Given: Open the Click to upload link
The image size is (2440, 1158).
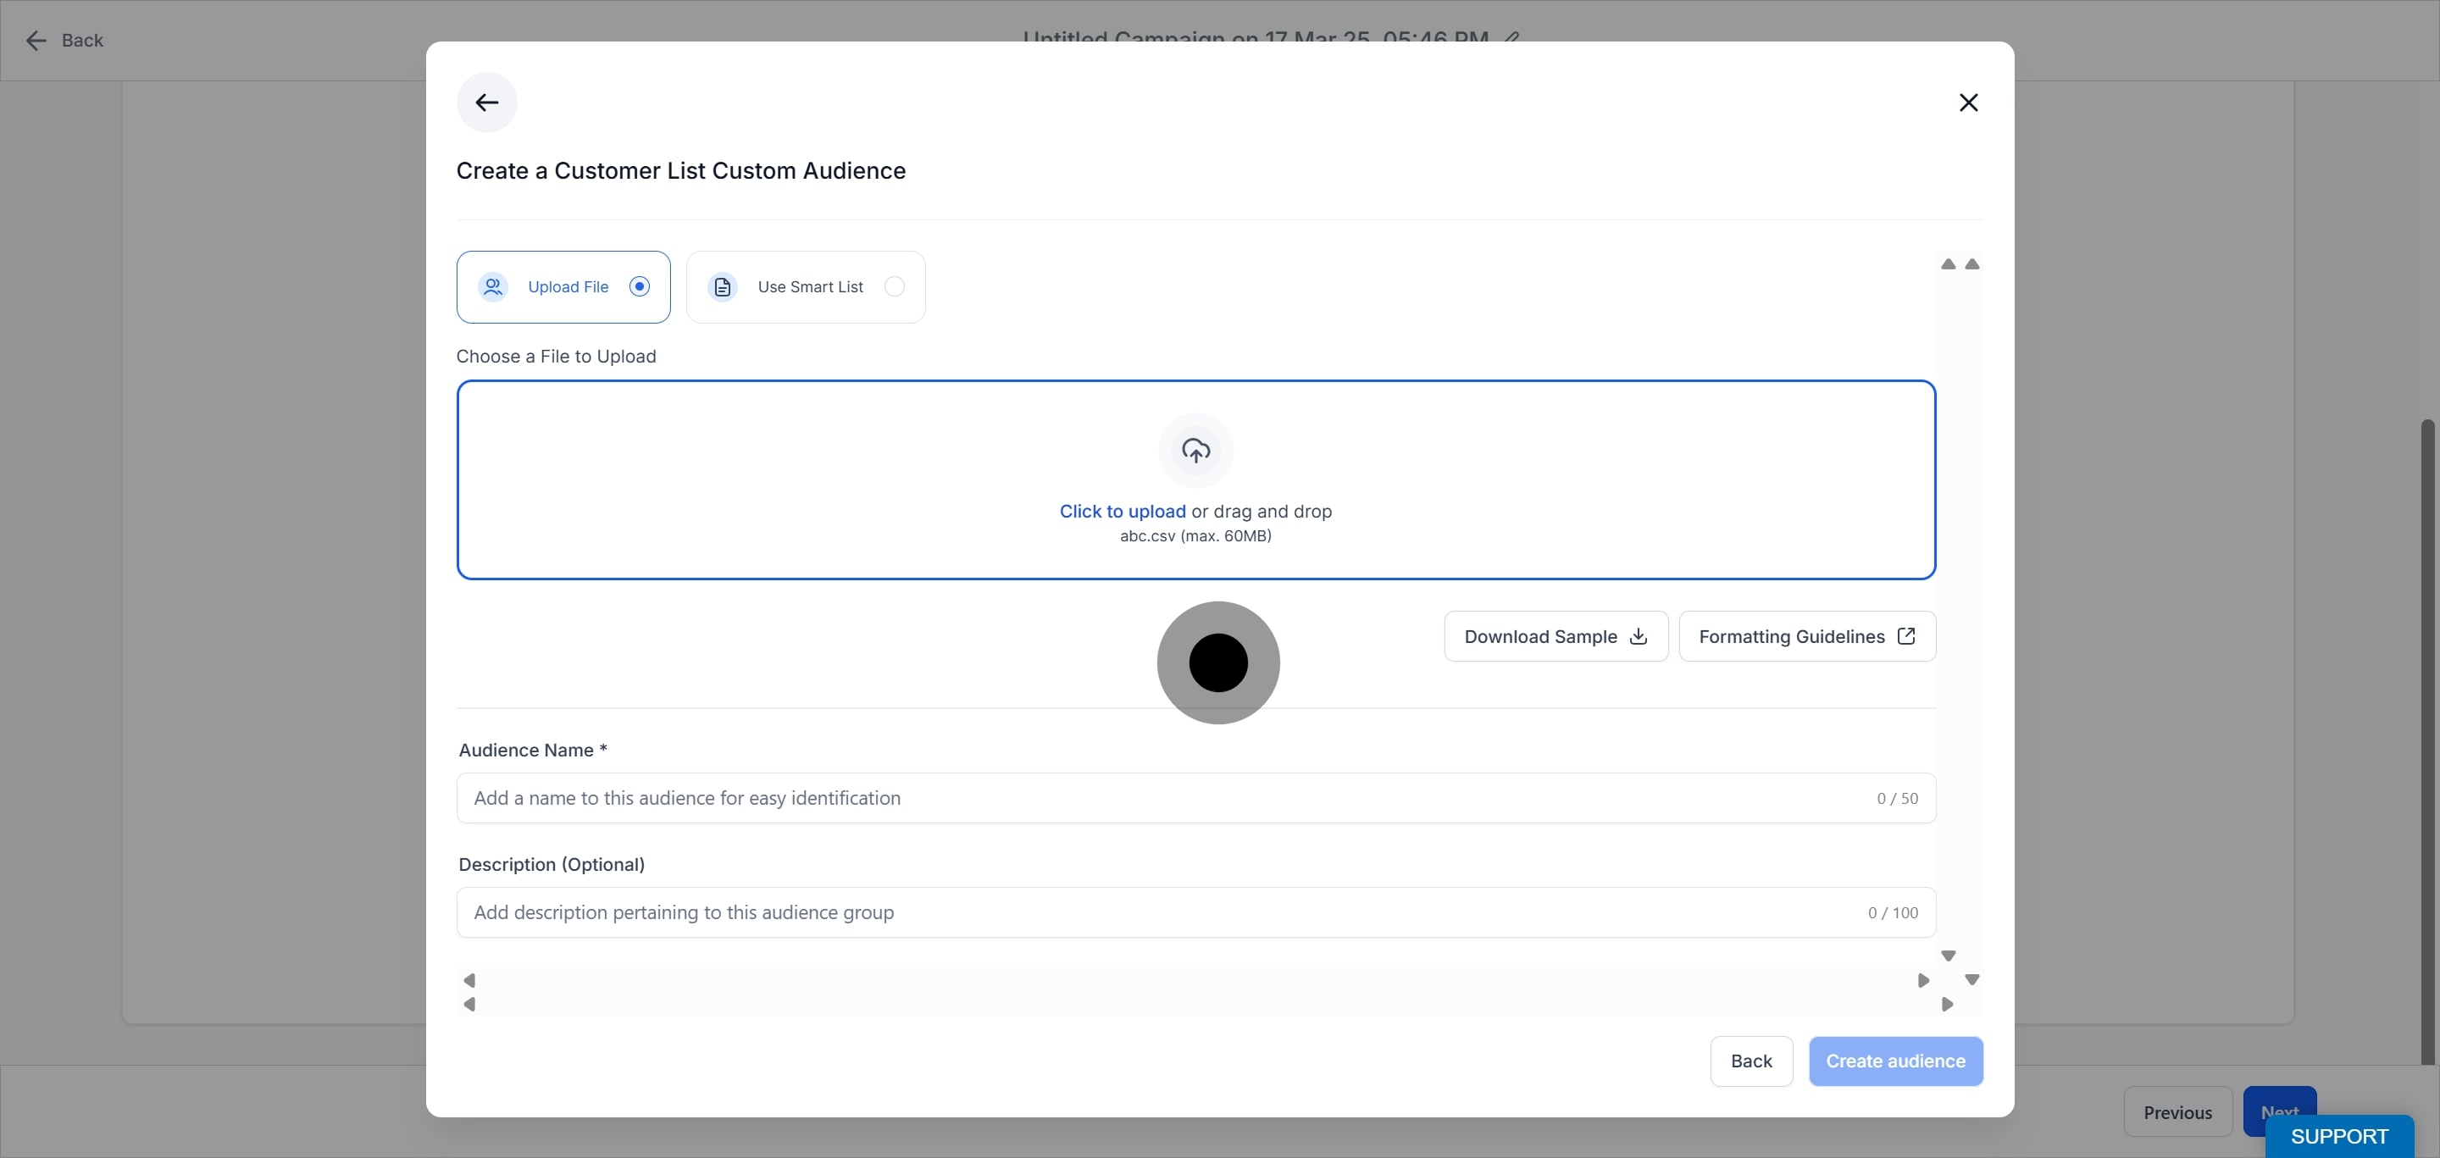Looking at the screenshot, I should (x=1123, y=512).
